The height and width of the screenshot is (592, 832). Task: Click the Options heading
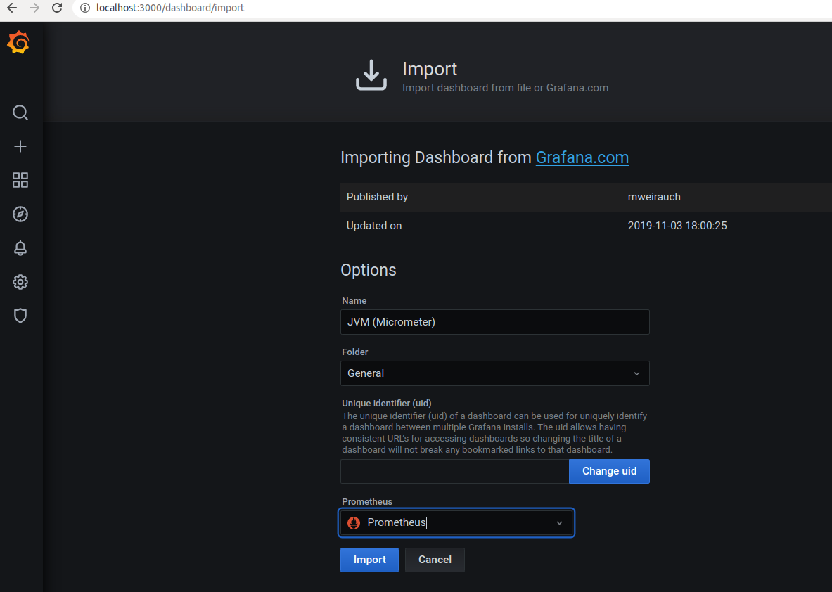point(369,270)
